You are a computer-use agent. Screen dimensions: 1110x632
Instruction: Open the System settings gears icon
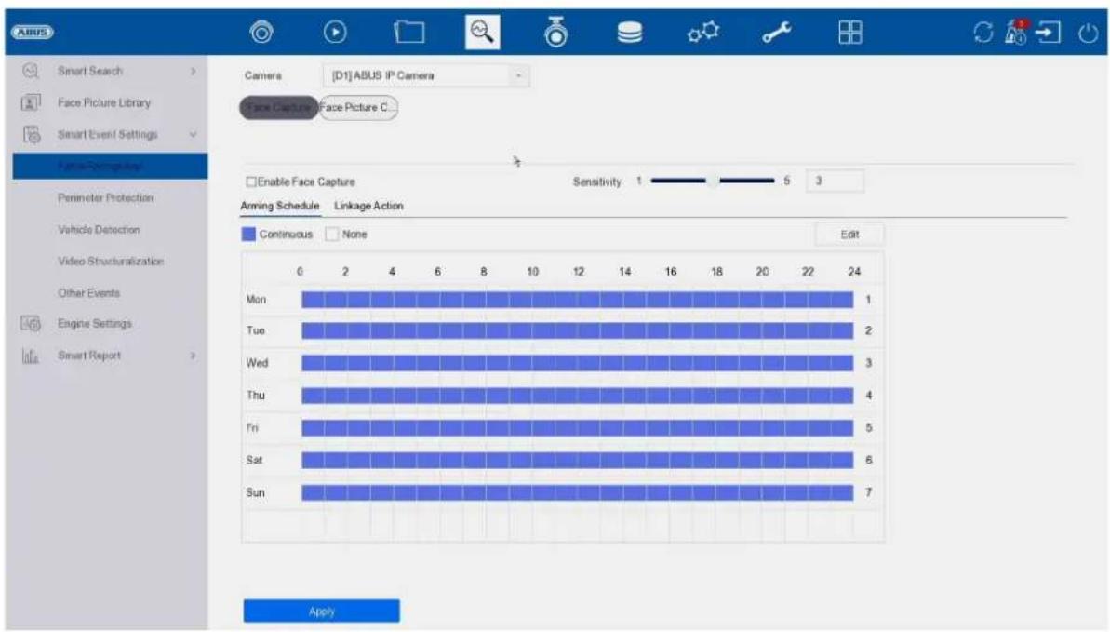click(x=703, y=32)
